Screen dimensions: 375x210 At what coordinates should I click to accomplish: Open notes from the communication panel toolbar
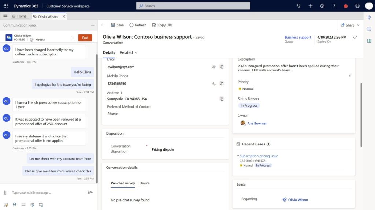(x=32, y=205)
